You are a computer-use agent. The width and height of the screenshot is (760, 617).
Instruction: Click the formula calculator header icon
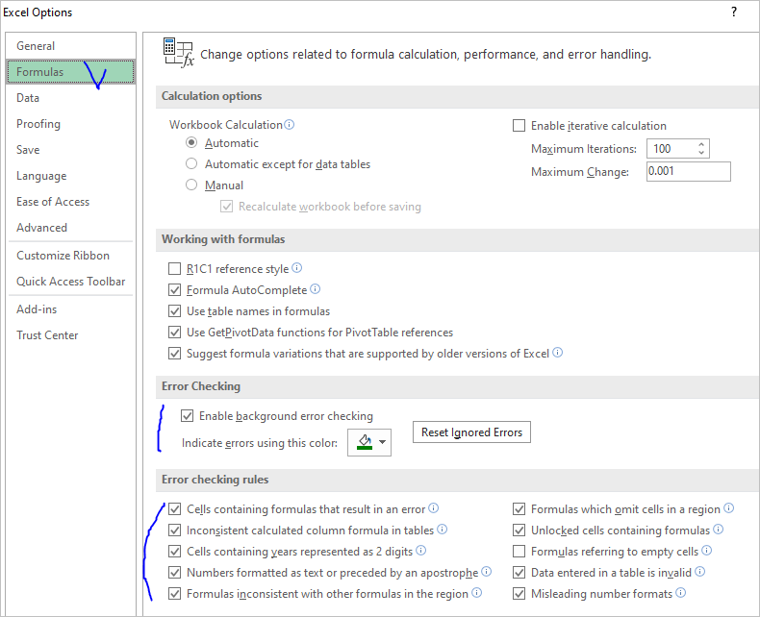pos(178,52)
